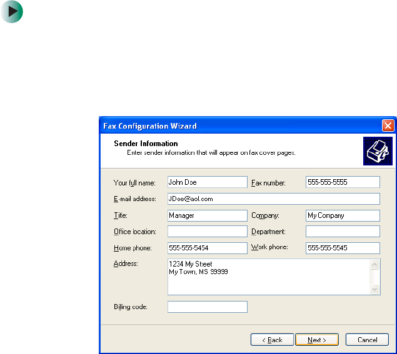Click the fax machine wizard icon

(x=378, y=151)
